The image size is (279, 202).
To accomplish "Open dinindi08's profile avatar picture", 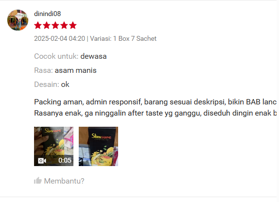I will point(17,20).
